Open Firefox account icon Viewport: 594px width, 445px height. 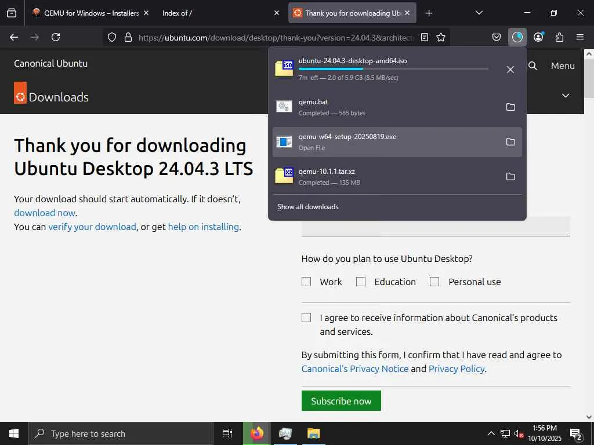tap(538, 37)
